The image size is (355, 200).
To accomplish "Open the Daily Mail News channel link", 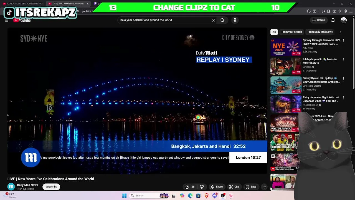I will 27,185.
